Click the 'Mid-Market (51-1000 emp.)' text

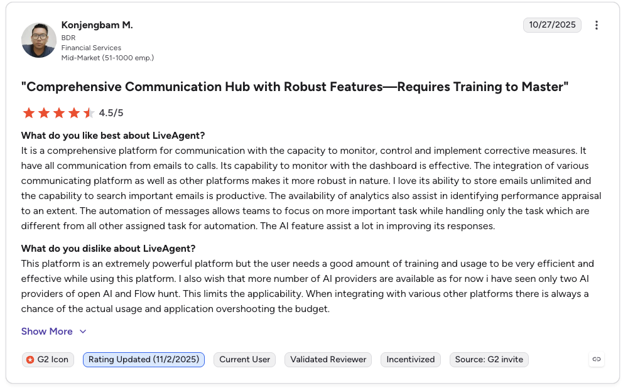click(x=107, y=58)
